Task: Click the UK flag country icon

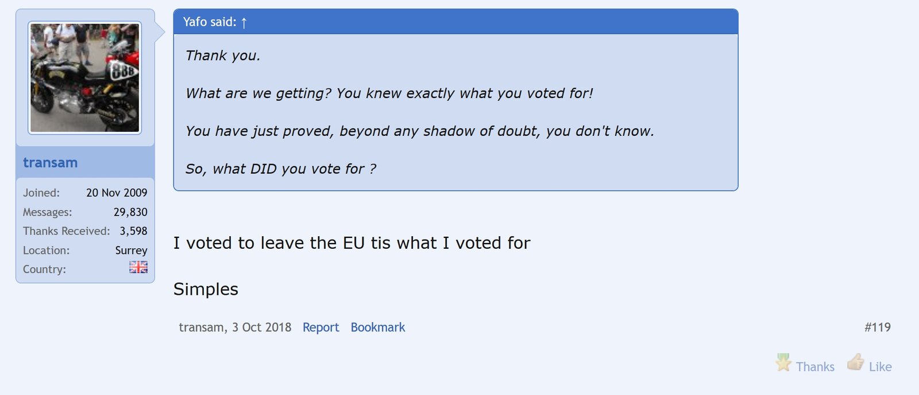Action: (x=138, y=267)
